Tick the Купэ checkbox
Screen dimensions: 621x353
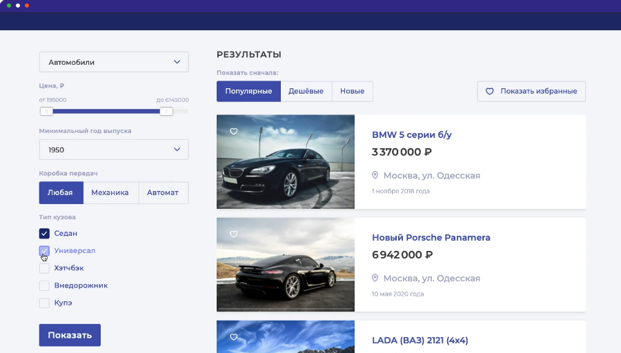coord(44,303)
